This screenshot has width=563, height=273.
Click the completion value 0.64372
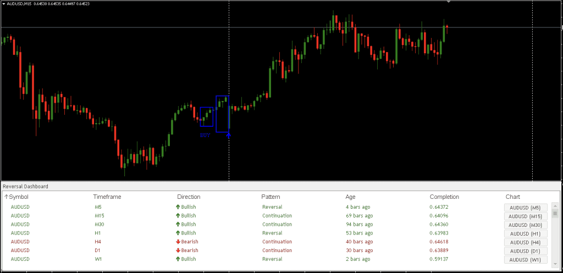tap(439, 207)
